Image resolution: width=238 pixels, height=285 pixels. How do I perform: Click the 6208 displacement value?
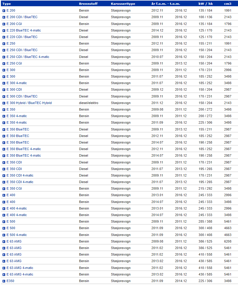point(228,241)
